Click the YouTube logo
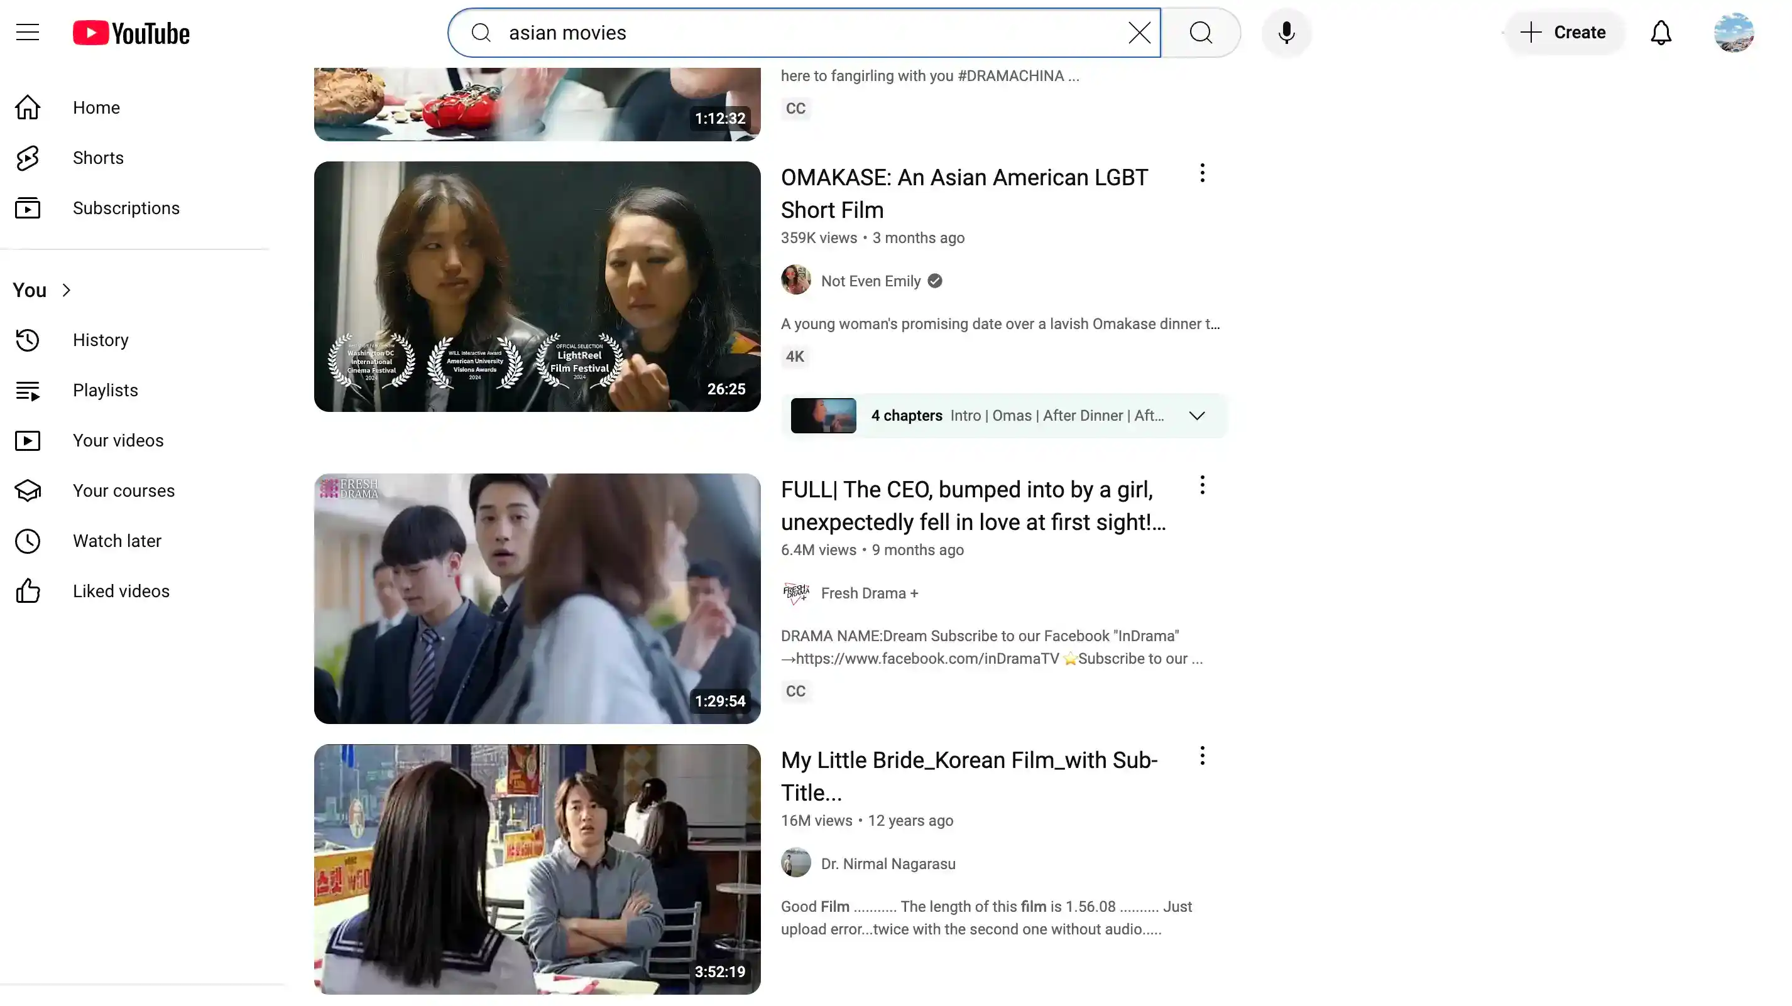 pyautogui.click(x=131, y=33)
